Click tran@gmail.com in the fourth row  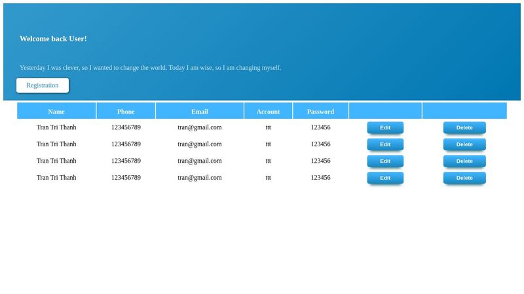pyautogui.click(x=200, y=177)
